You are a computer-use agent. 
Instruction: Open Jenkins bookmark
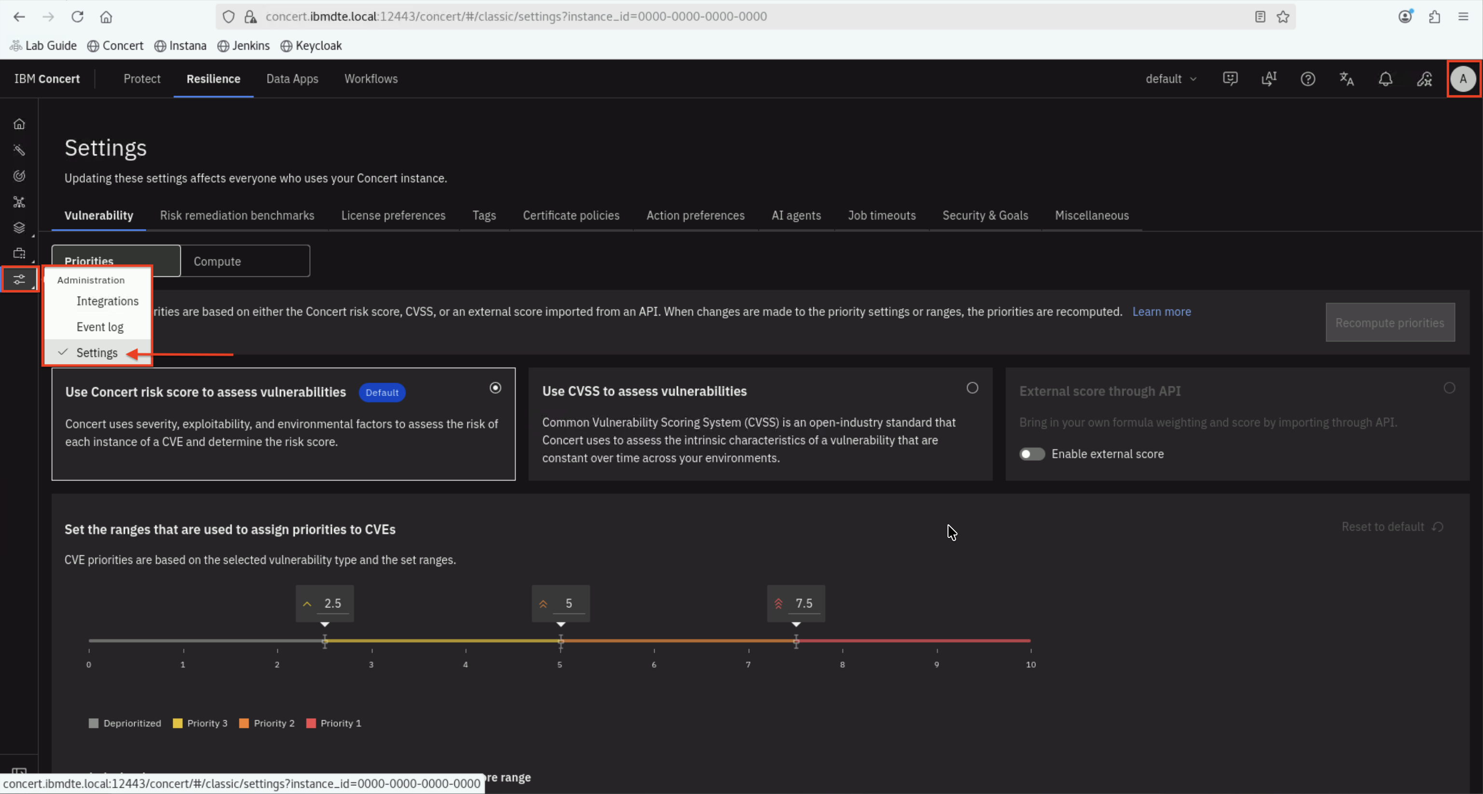click(x=243, y=45)
